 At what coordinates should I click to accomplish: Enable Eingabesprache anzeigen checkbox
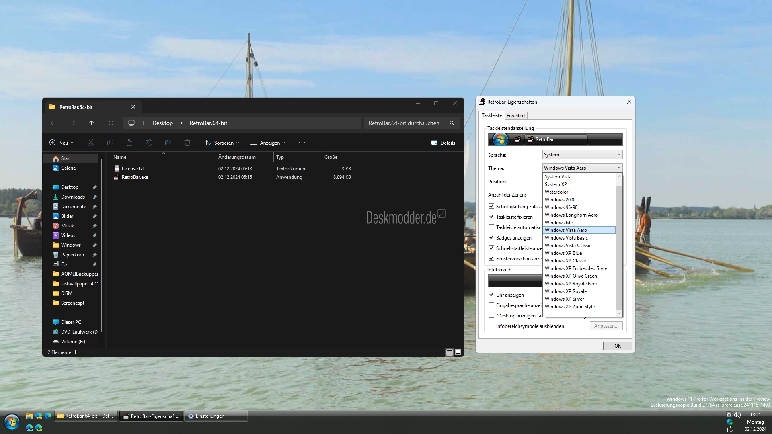(491, 305)
